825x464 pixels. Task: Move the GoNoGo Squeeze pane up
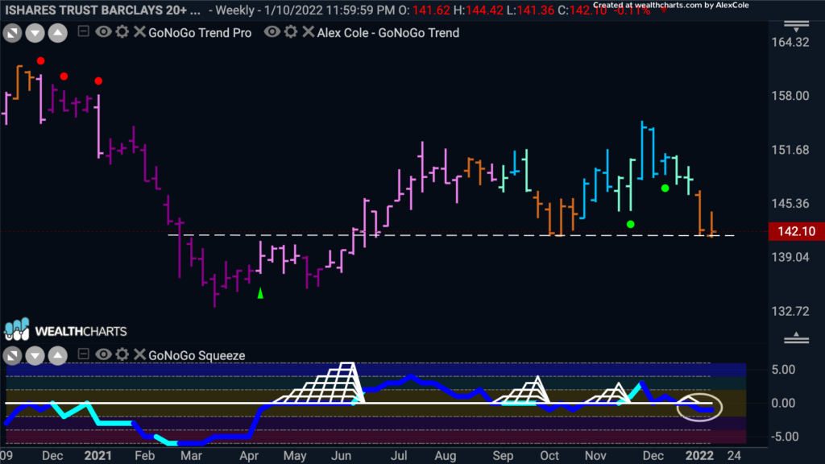coord(58,355)
